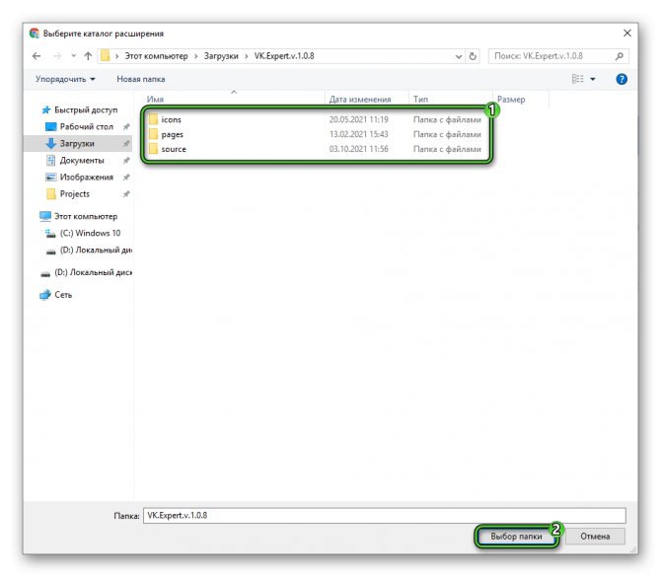The height and width of the screenshot is (577, 661).
Task: Refresh the current folder view
Action: (473, 56)
